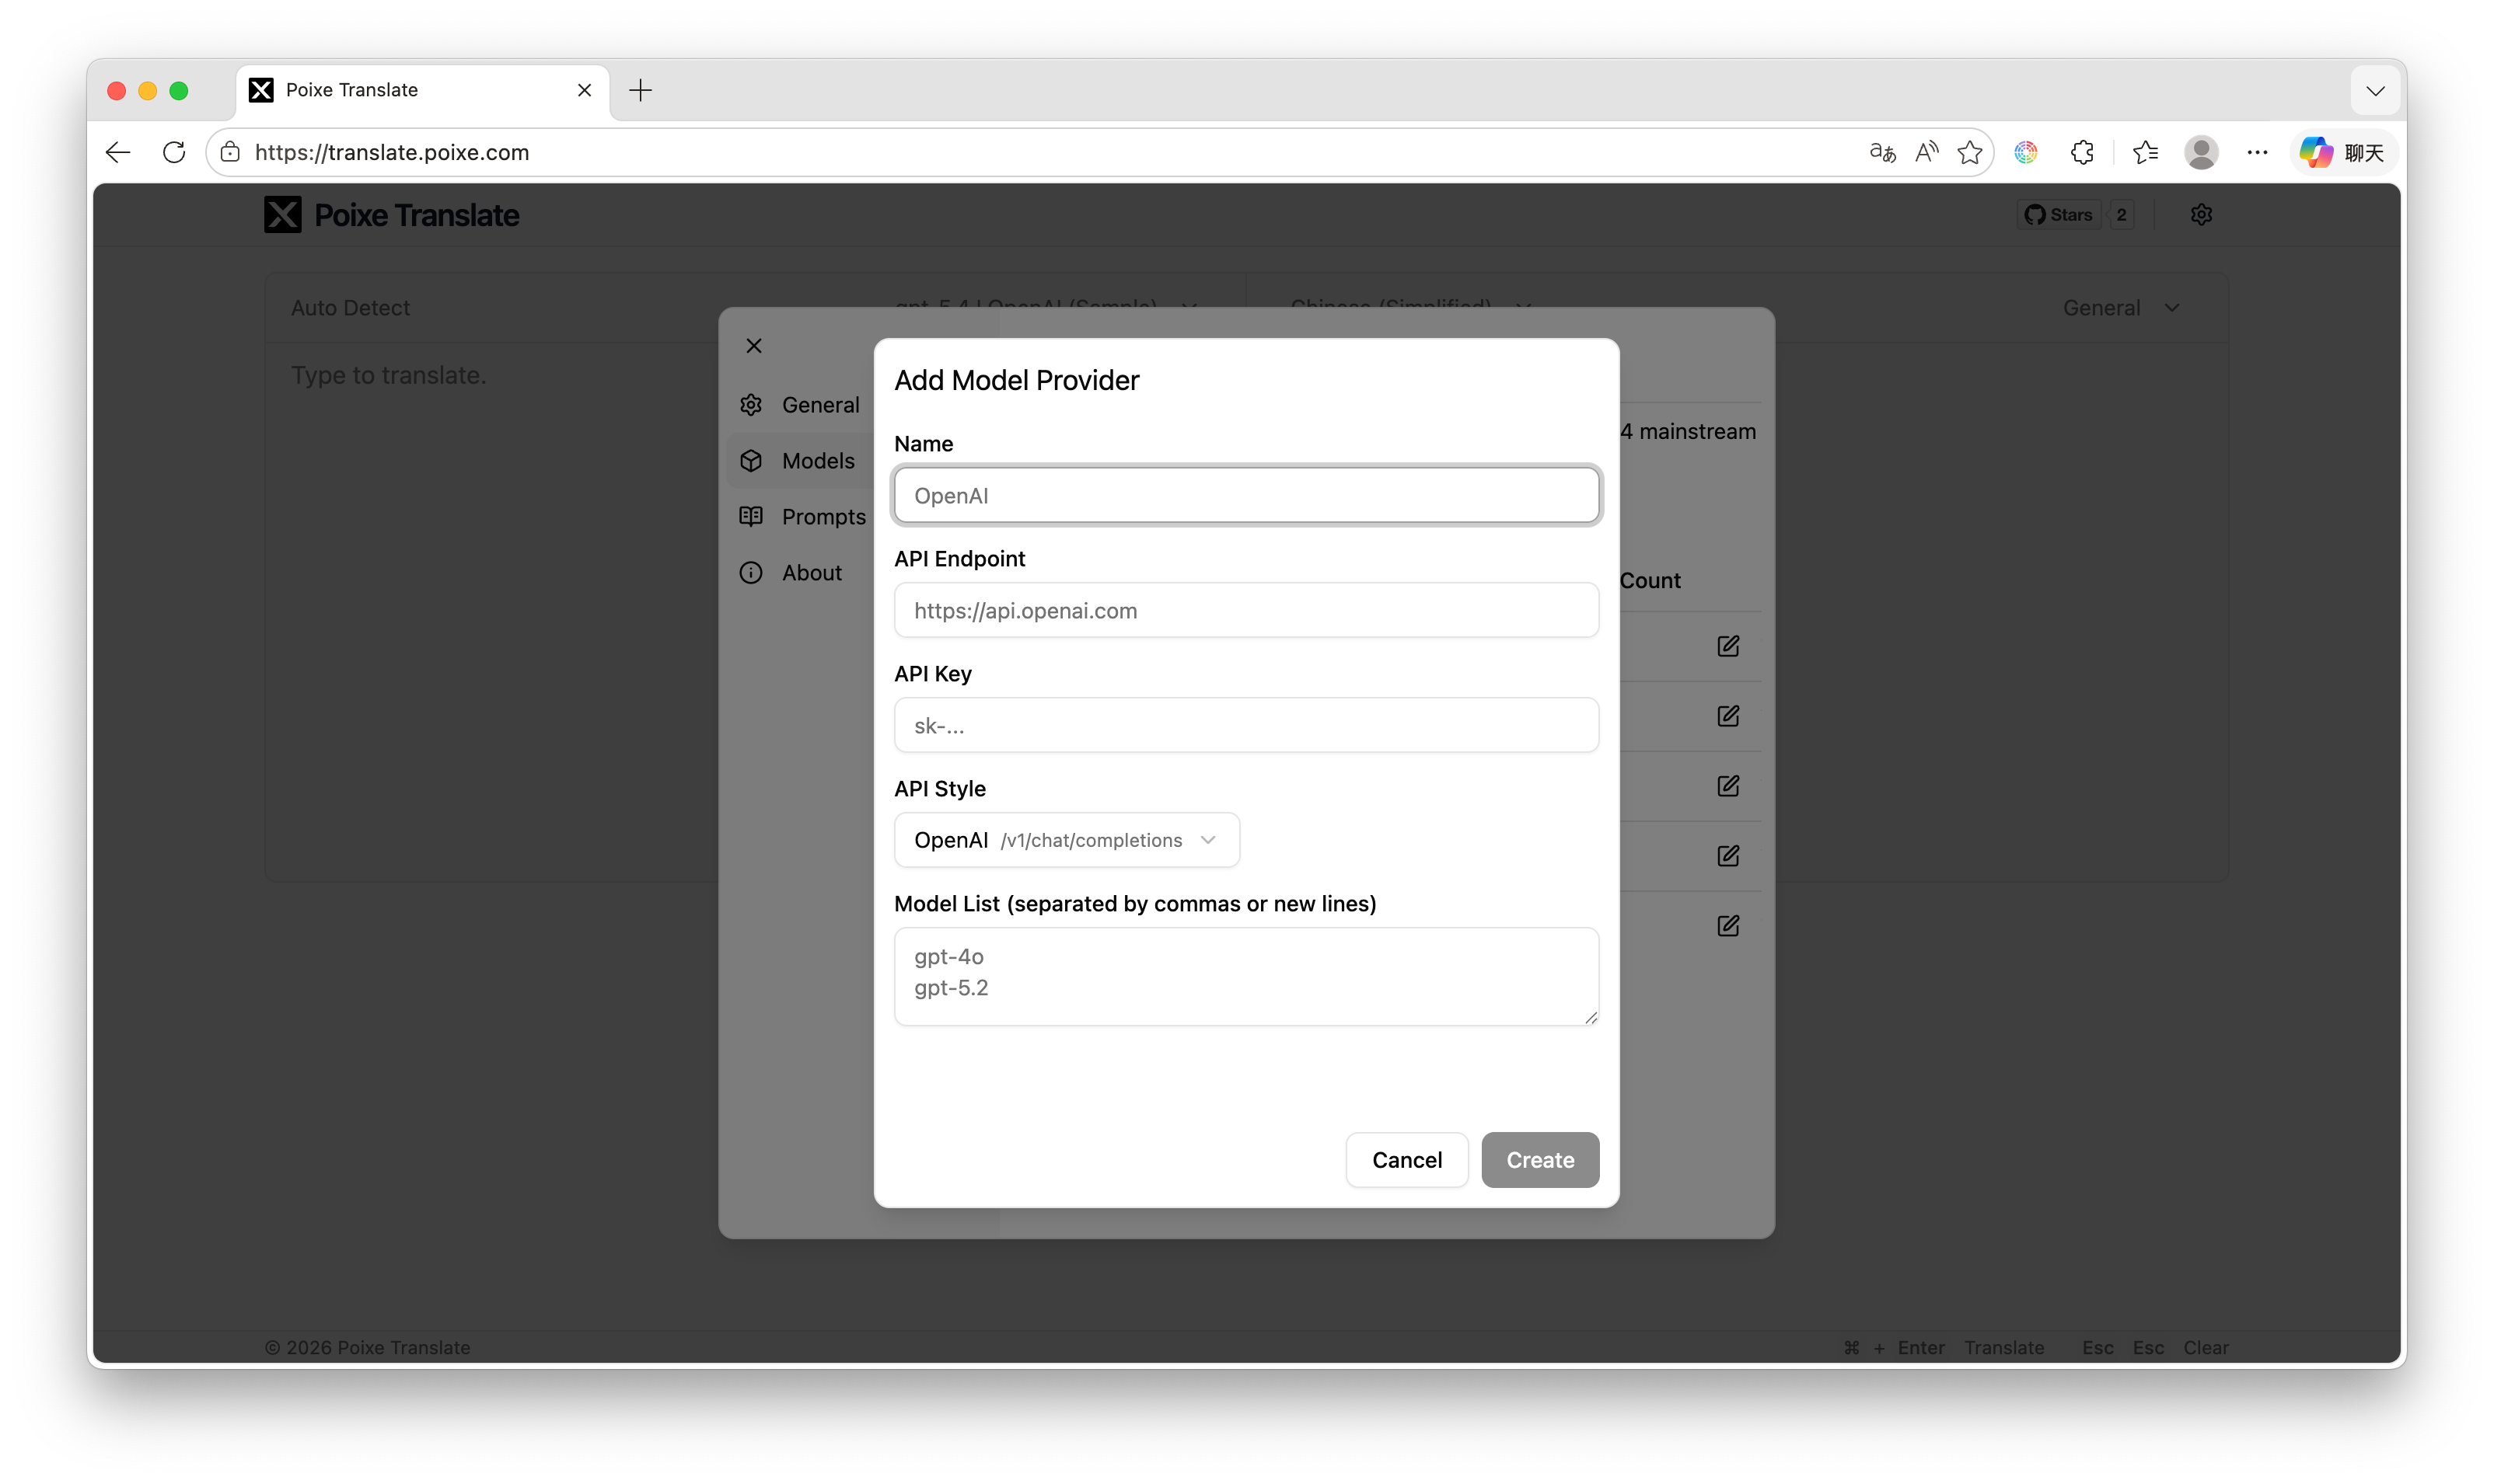Click the first edit pencil icon
The image size is (2494, 1484).
click(1727, 646)
